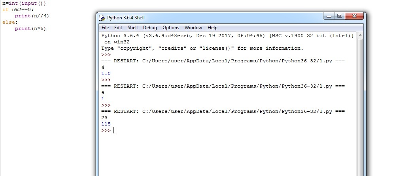Viewport: 395px width, 176px height.
Task: Click the Python icon in the title bar
Action: 102,18
